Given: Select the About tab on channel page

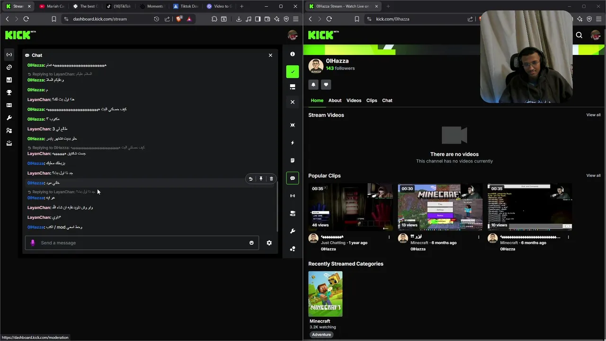Looking at the screenshot, I should [335, 100].
